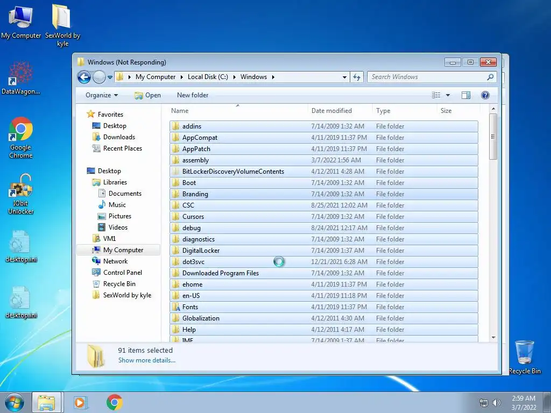The width and height of the screenshot is (551, 413).
Task: Sort by the Name column header
Action: [x=238, y=111]
